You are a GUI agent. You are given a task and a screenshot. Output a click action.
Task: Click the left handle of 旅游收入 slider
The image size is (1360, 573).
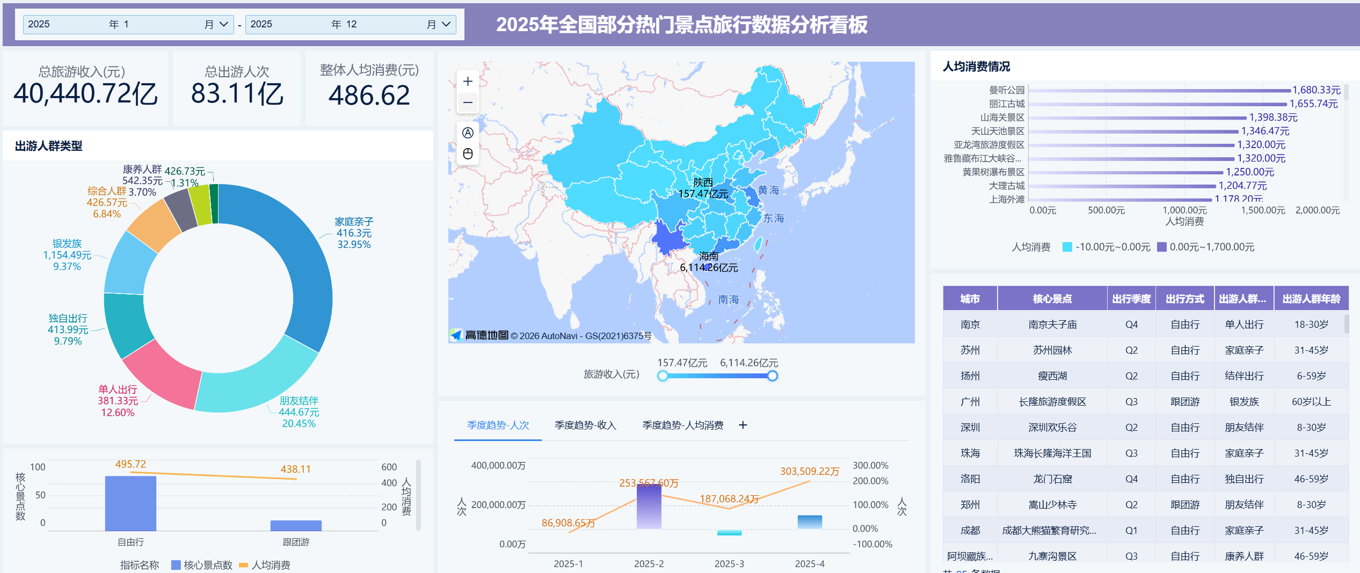[x=663, y=376]
